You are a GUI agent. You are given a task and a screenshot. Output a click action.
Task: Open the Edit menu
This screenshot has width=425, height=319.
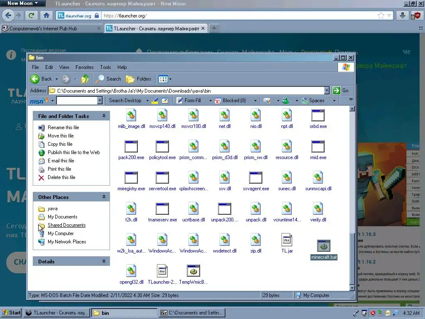(49, 67)
